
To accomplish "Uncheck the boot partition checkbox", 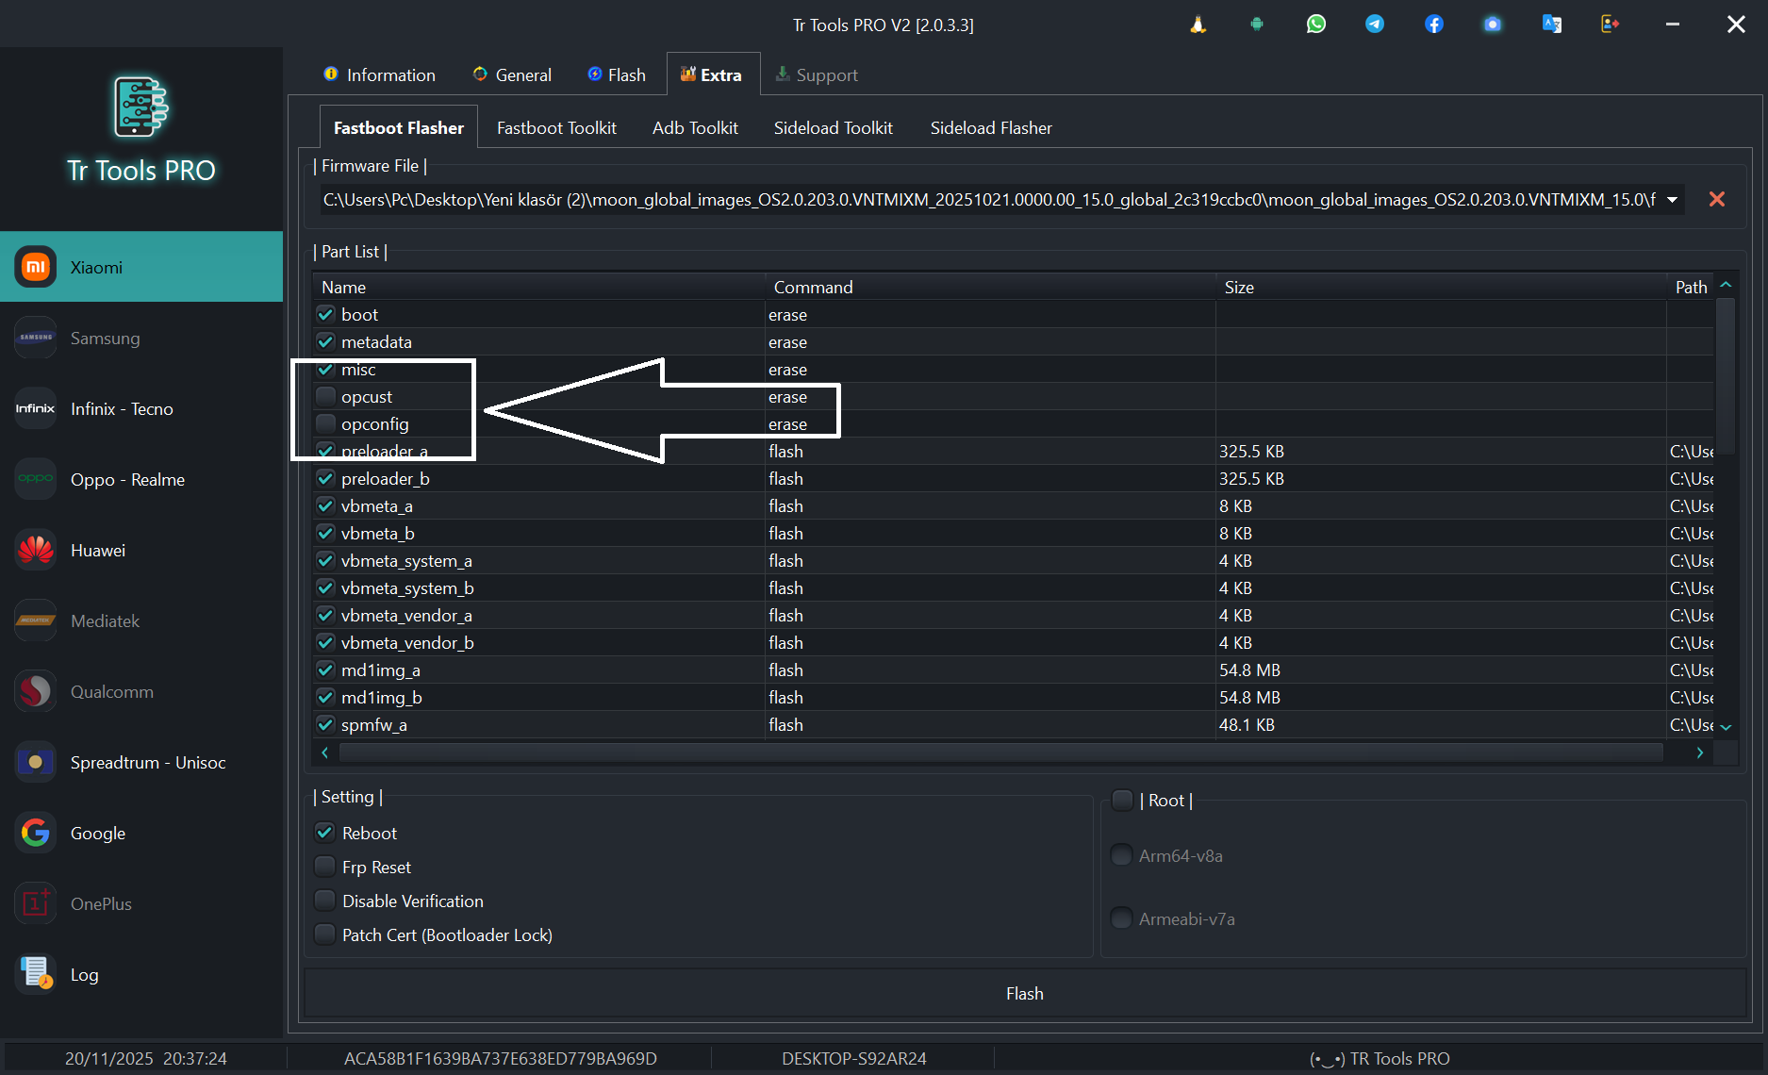I will (x=325, y=314).
